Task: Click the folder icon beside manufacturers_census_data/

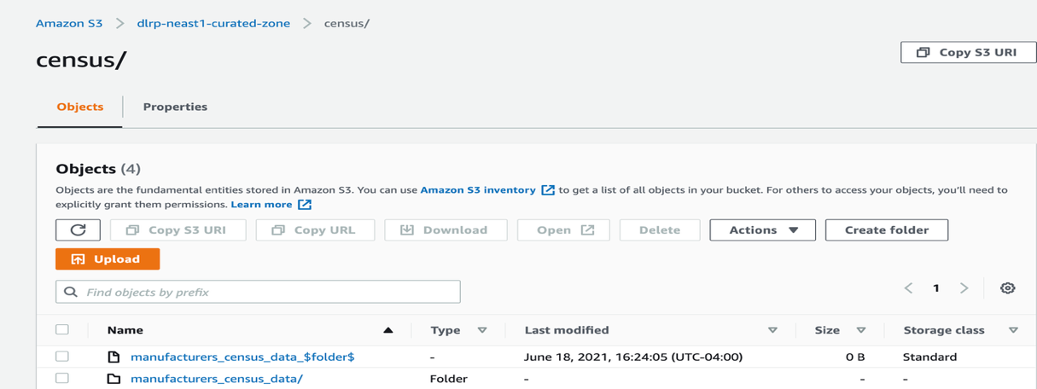Action: tap(114, 379)
